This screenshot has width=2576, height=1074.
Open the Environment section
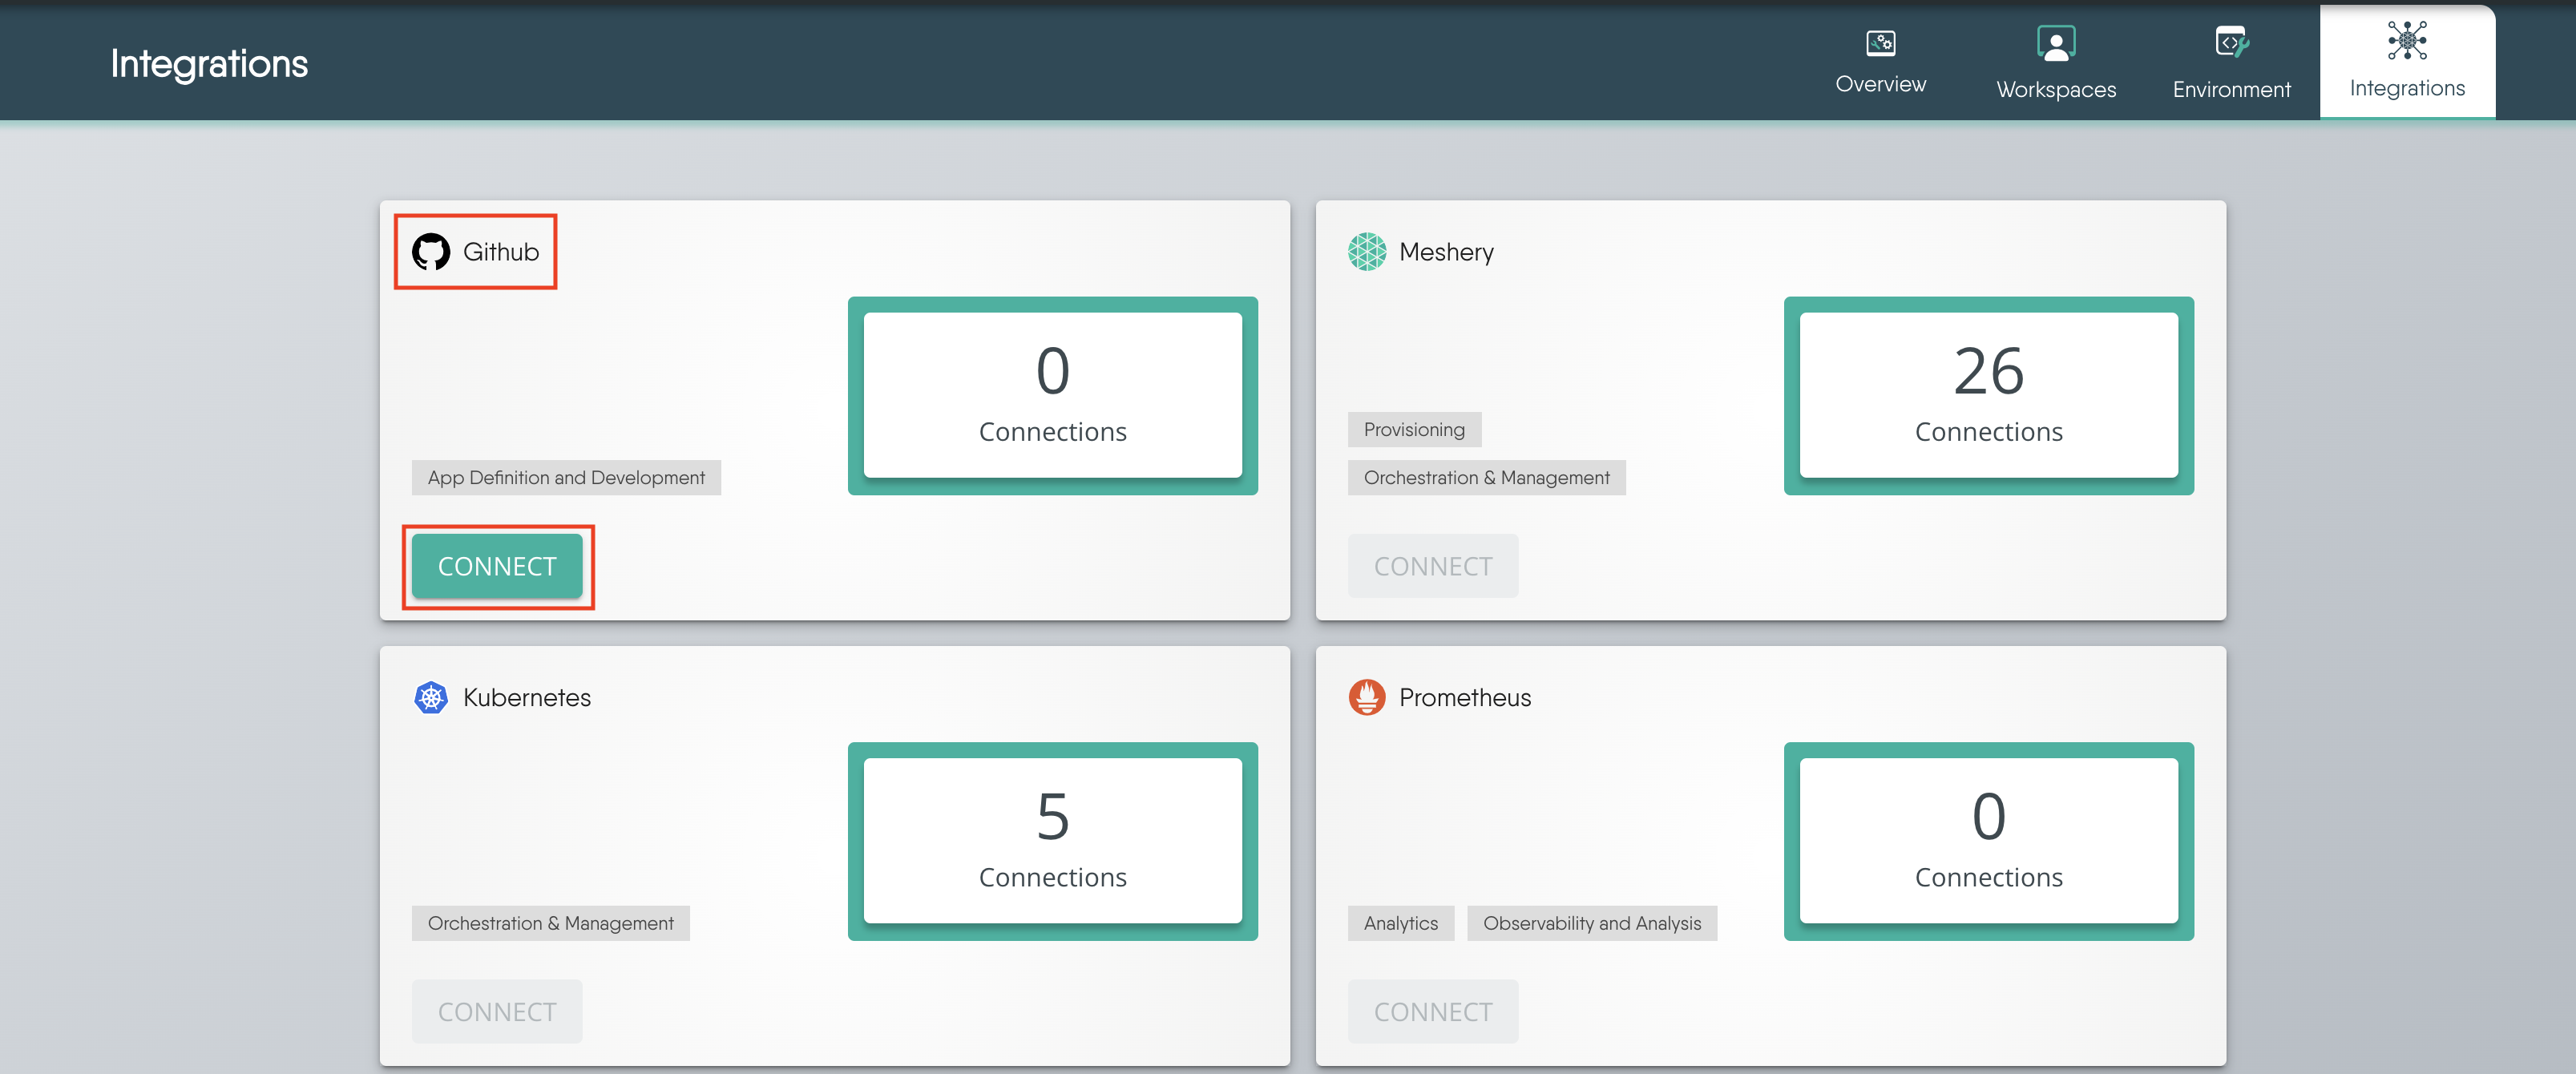(2231, 63)
